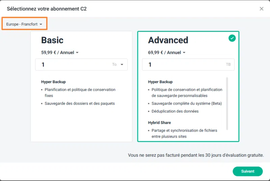Image resolution: width=270 pixels, height=181 pixels.
Task: Click the Basic plan title
Action: (52, 40)
